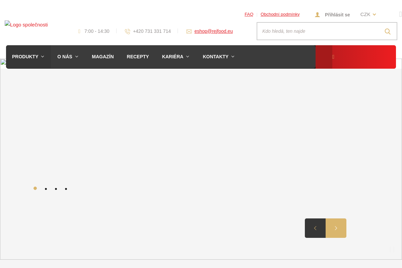This screenshot has width=402, height=268.
Task: Select the second carousel dot
Action: (46, 189)
